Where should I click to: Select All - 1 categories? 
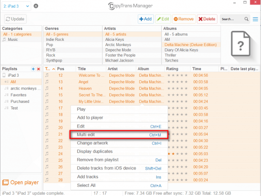point(21,34)
